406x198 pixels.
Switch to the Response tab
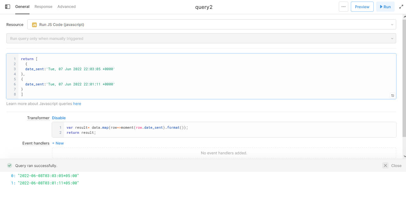point(43,6)
